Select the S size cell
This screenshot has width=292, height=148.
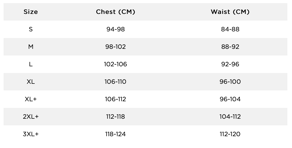31,29
